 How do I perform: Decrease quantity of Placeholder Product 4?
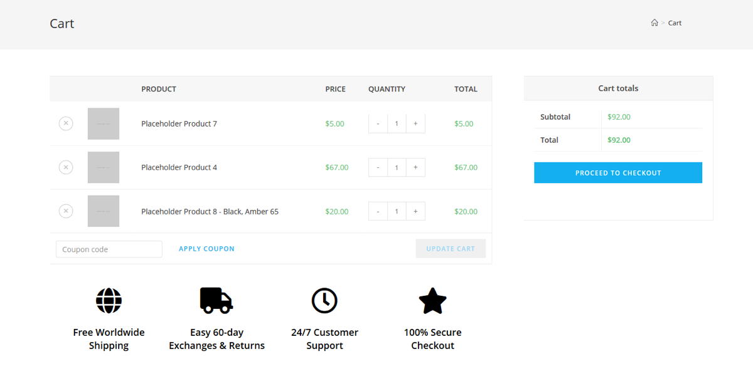[x=378, y=167]
